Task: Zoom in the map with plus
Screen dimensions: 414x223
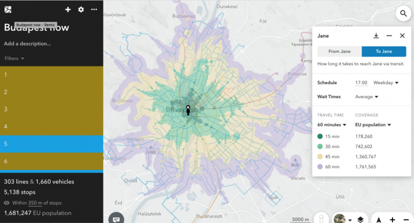Action: tap(392, 220)
